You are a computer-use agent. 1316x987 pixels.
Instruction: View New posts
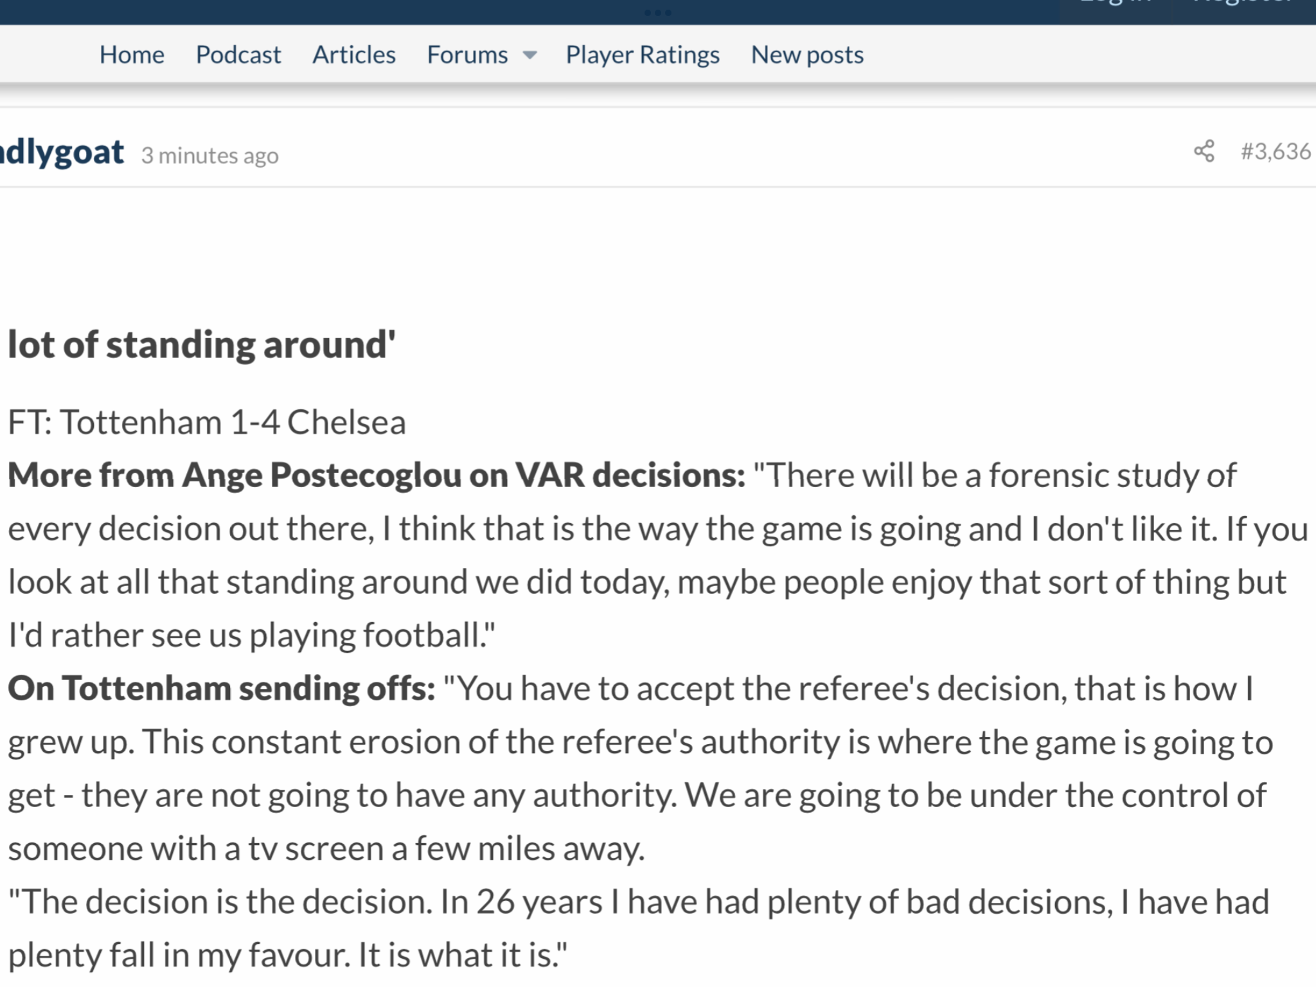pyautogui.click(x=807, y=55)
